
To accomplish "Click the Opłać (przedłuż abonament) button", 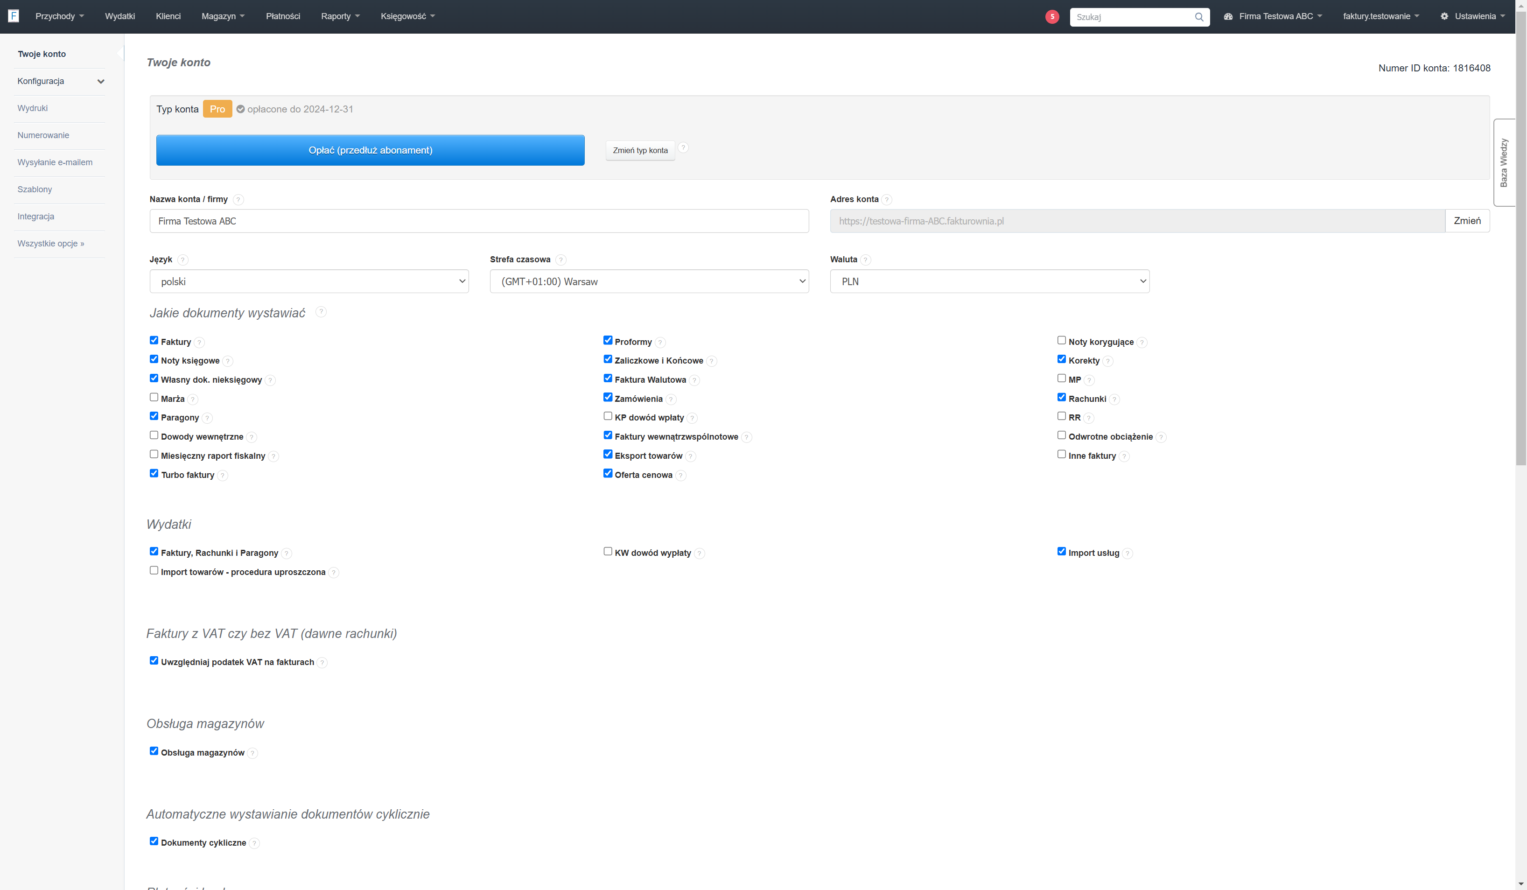I will (x=370, y=150).
